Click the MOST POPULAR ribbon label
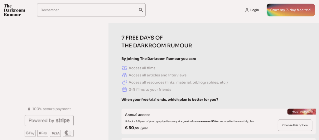 tap(302, 112)
